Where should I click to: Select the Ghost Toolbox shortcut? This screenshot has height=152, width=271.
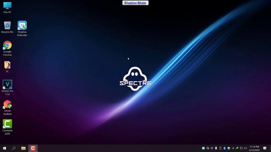[x=7, y=108]
